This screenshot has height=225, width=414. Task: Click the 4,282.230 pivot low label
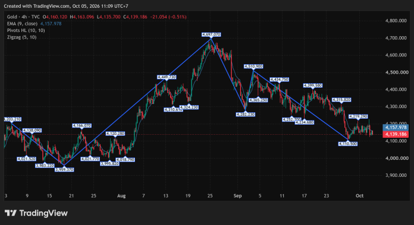(x=246, y=115)
